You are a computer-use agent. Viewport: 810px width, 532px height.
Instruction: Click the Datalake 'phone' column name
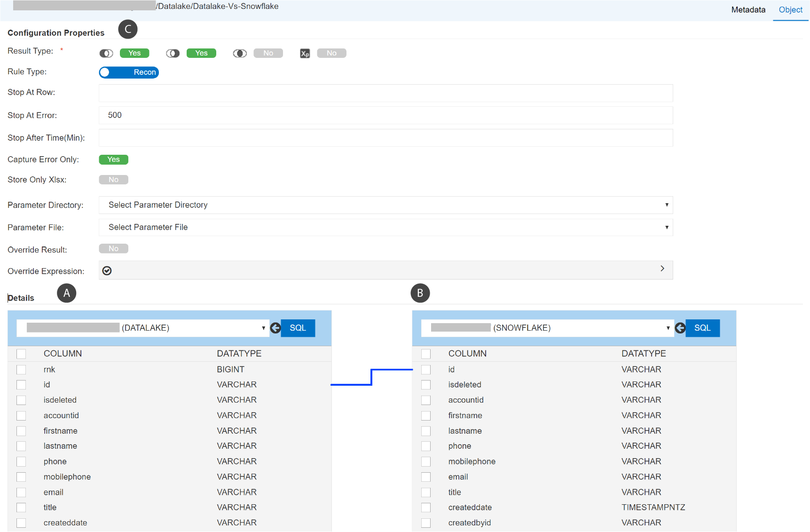pyautogui.click(x=55, y=461)
